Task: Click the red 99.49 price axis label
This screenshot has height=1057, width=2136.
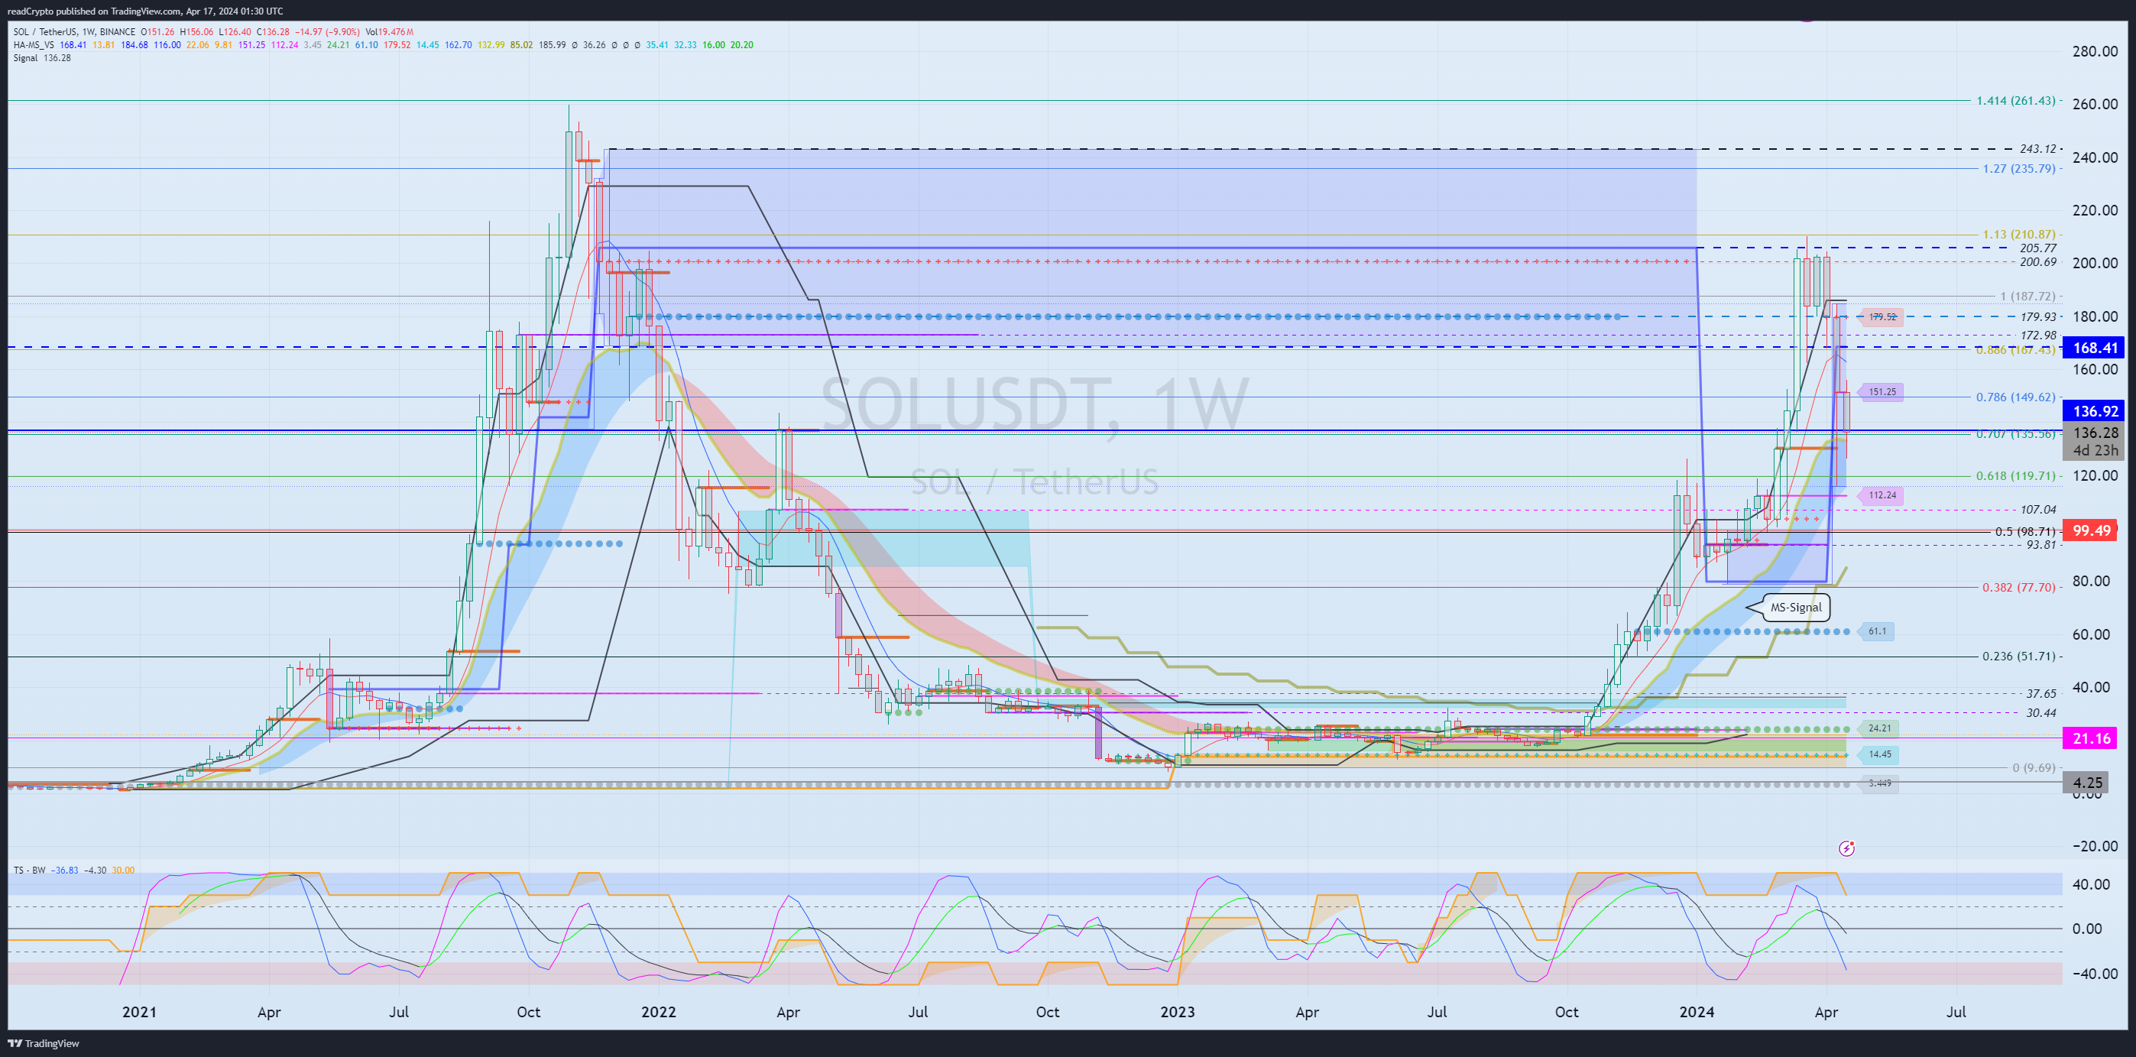Action: click(x=2091, y=530)
